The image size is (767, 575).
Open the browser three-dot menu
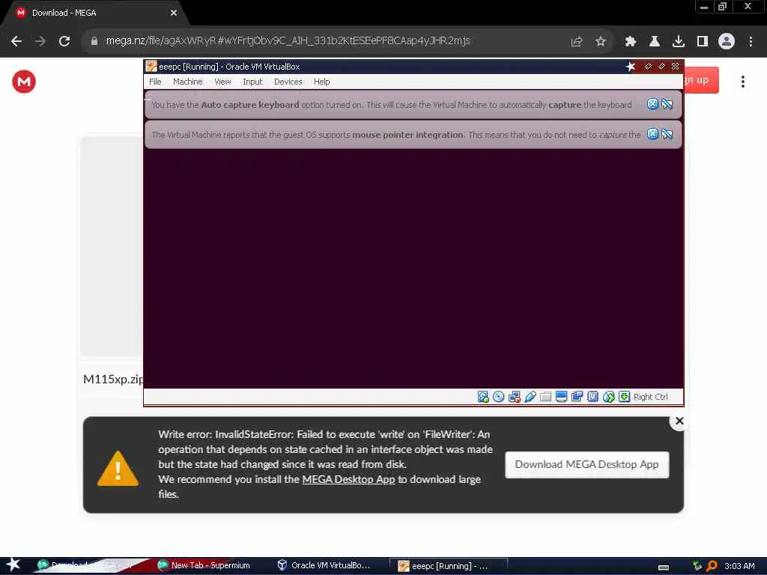click(x=751, y=42)
